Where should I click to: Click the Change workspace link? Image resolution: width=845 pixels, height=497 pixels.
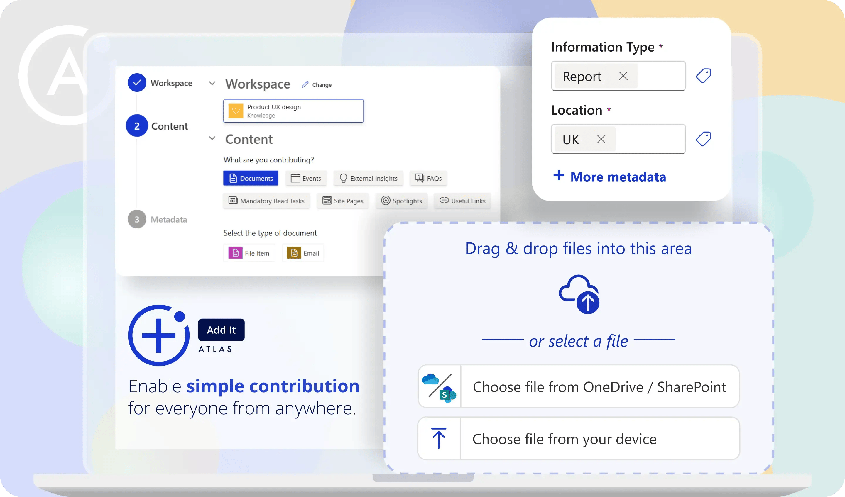322,85
